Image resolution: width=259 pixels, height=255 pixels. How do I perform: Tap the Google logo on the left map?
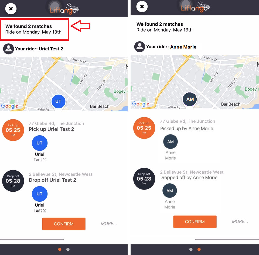[x=10, y=106]
